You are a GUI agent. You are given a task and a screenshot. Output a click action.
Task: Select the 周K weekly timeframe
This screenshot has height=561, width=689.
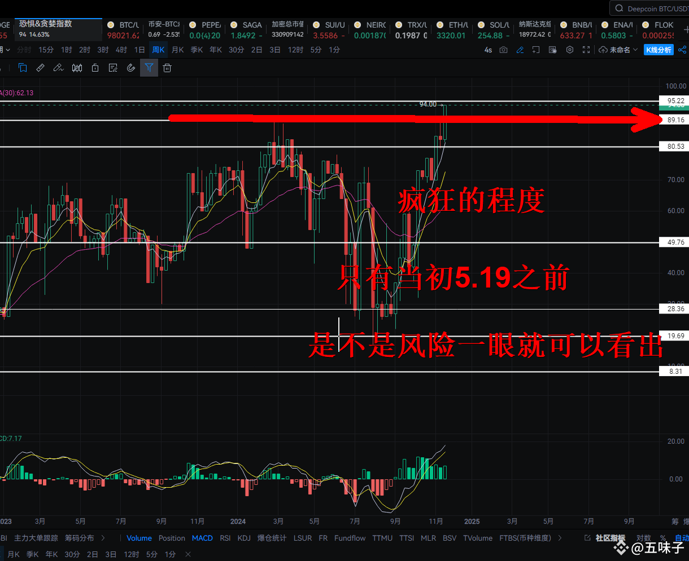coord(158,50)
